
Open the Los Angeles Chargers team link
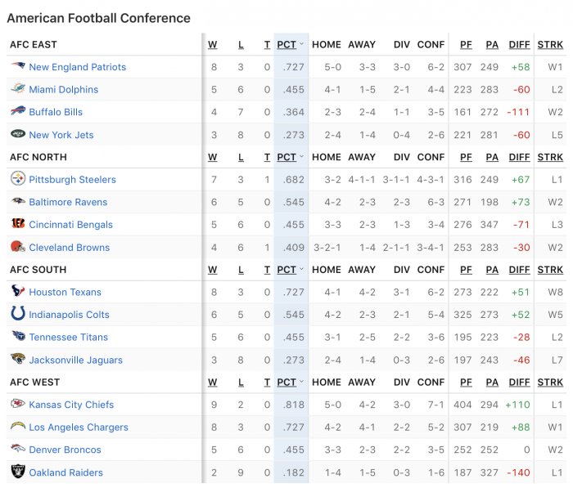point(79,427)
